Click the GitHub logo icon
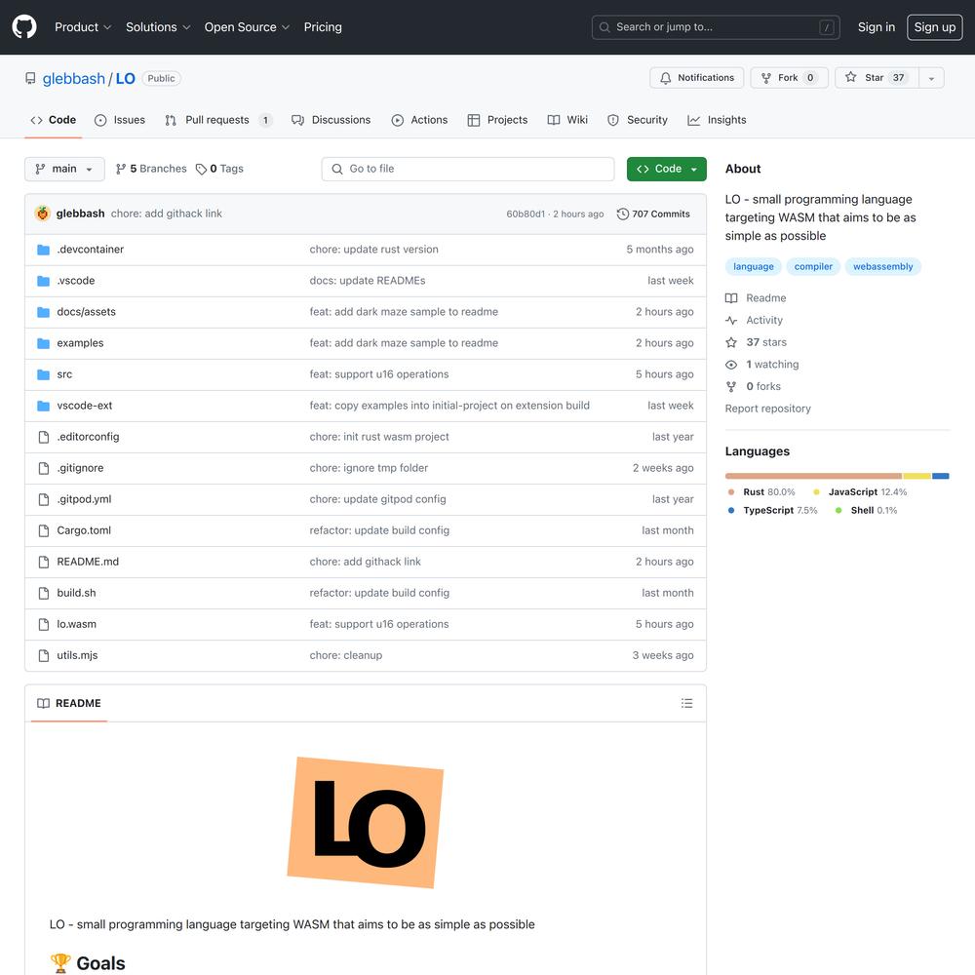The width and height of the screenshot is (975, 975). point(24,26)
